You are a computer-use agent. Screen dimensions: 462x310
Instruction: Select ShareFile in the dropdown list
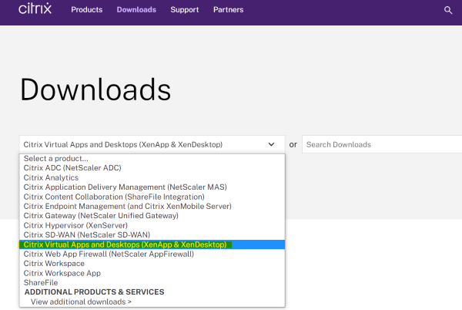[152, 282]
